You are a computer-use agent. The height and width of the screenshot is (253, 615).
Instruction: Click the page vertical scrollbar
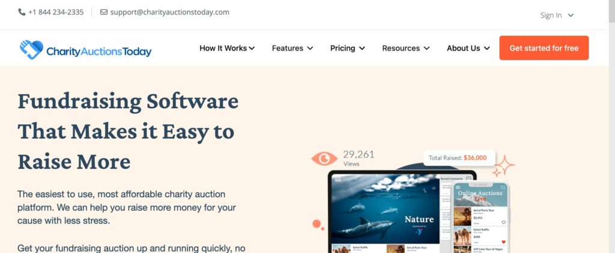(611, 126)
